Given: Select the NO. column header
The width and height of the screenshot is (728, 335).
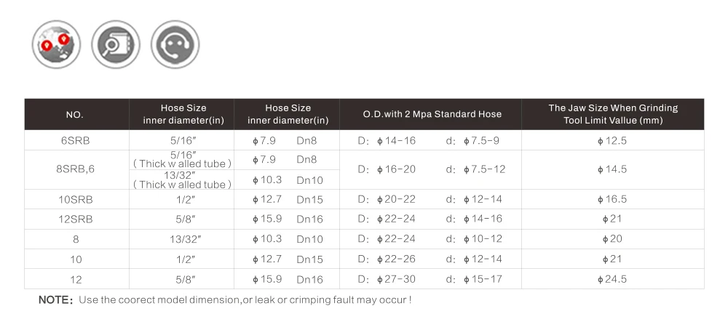Looking at the screenshot, I should point(76,114).
